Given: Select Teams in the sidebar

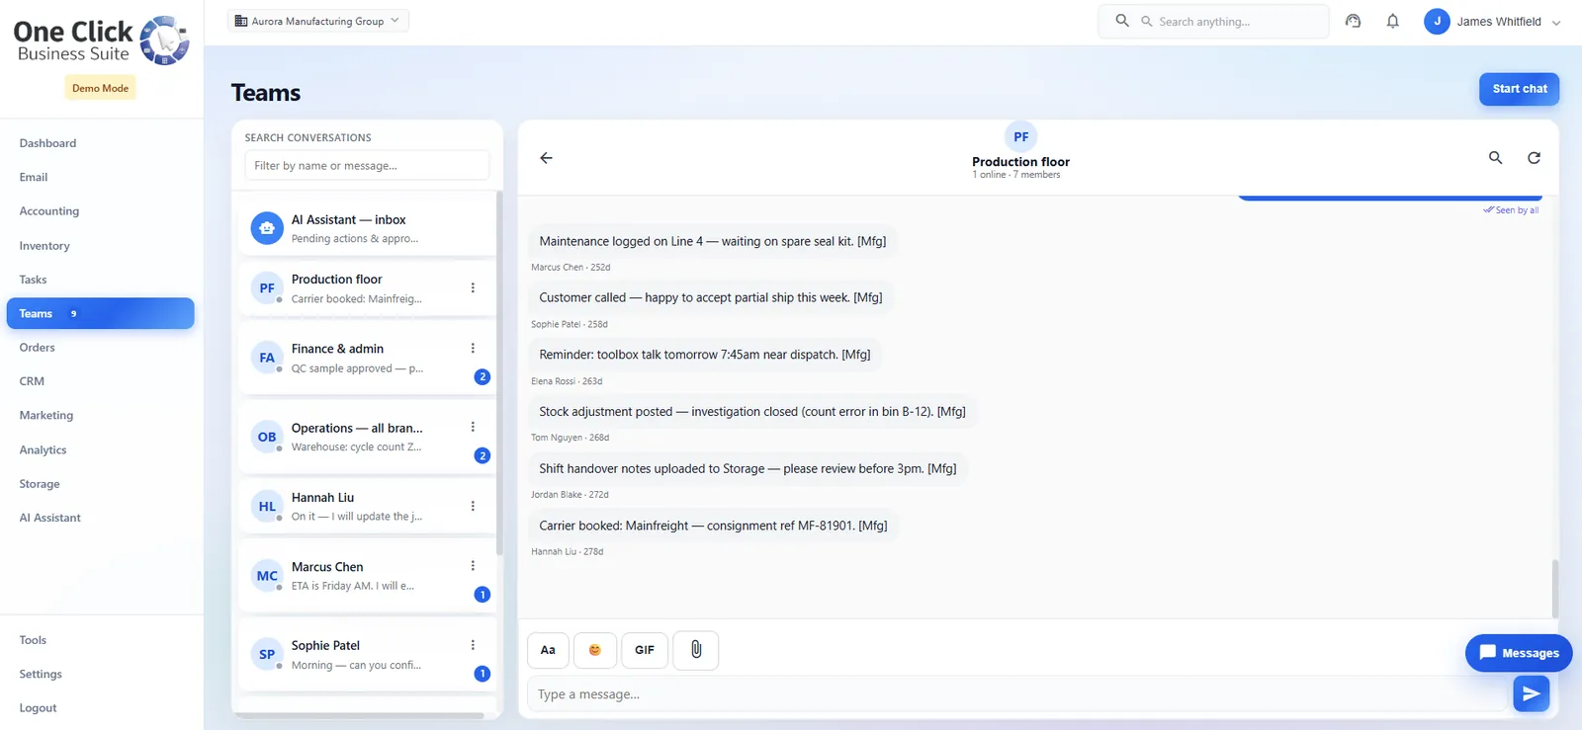Looking at the screenshot, I should [x=100, y=313].
